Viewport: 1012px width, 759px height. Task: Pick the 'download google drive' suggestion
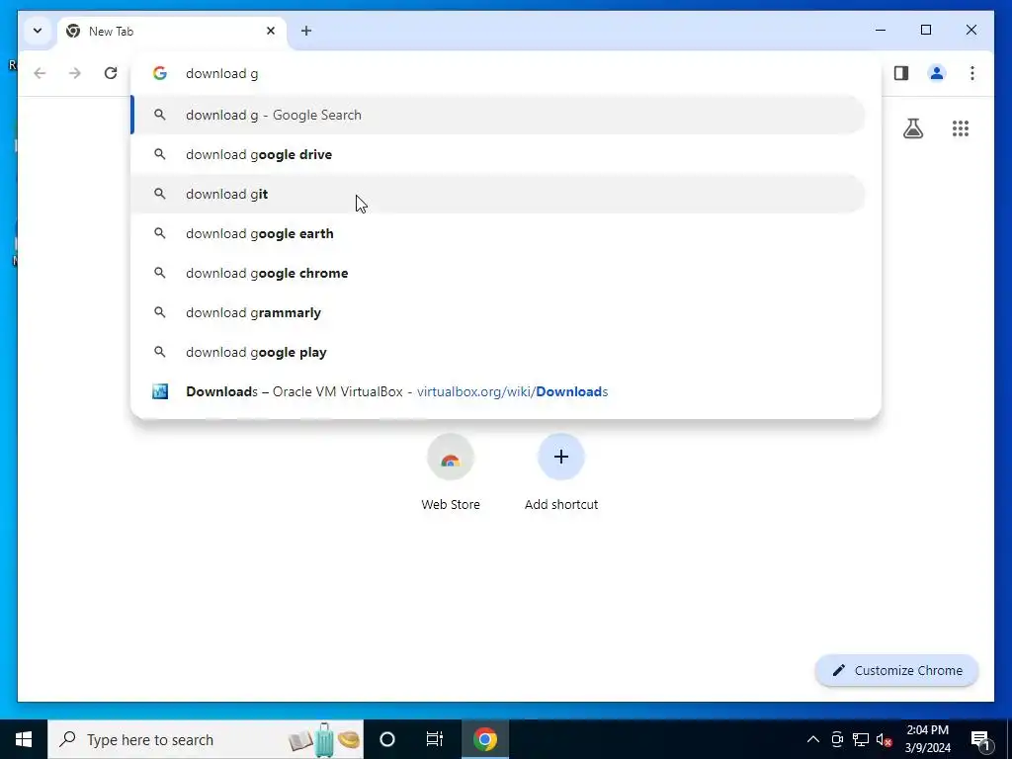[498, 154]
